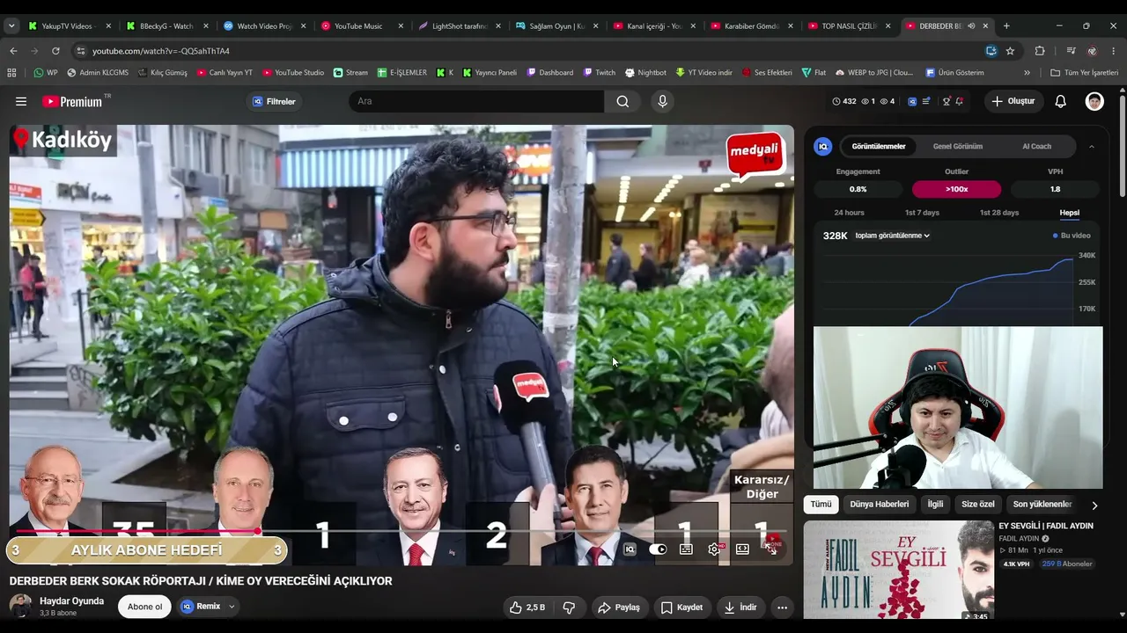
Task: Open the vidIQ Filtreler button
Action: (x=275, y=101)
